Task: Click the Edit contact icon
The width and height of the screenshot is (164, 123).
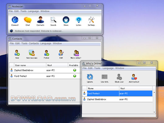Action: (x=61, y=53)
